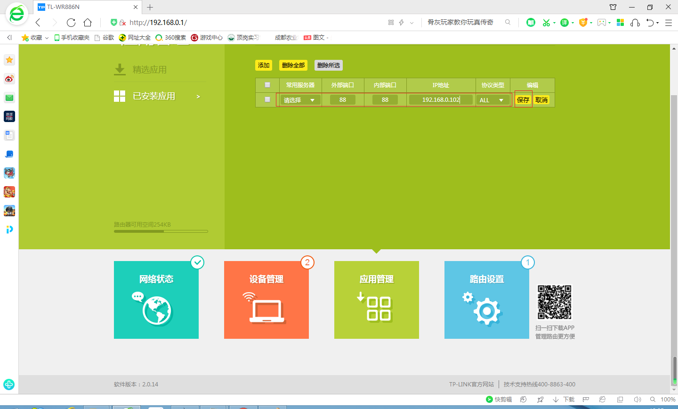Expand the address bar dropdown chevron
This screenshot has height=409, width=678.
[x=412, y=22]
